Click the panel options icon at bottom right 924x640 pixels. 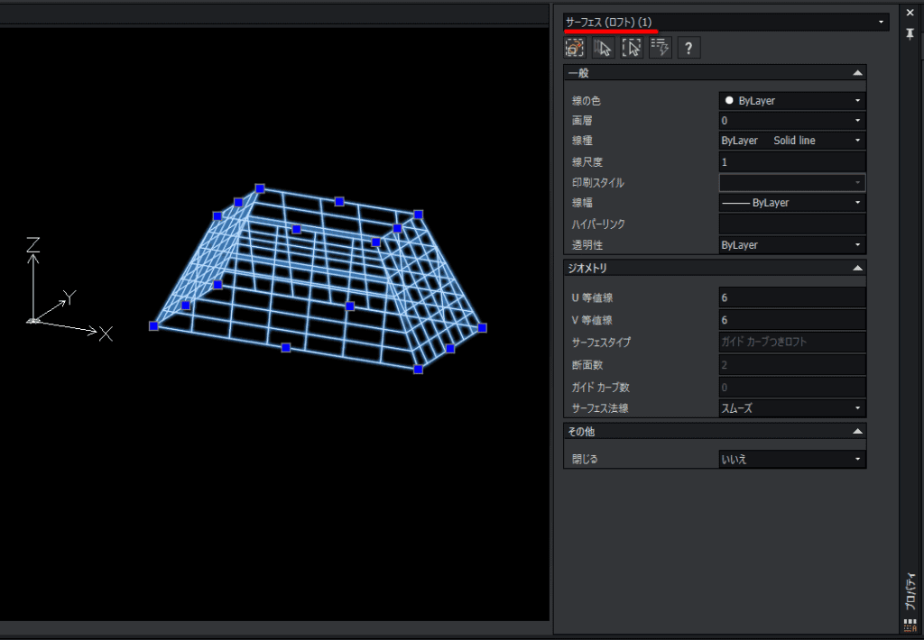(x=910, y=626)
